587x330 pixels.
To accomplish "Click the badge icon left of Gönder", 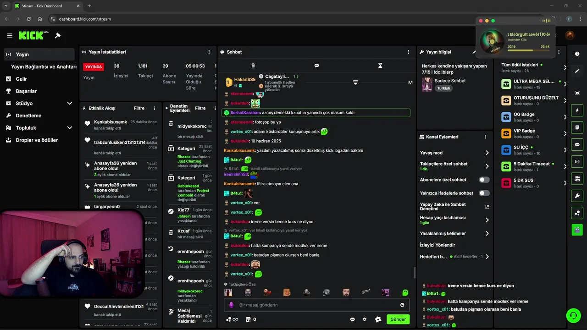I will point(378,319).
